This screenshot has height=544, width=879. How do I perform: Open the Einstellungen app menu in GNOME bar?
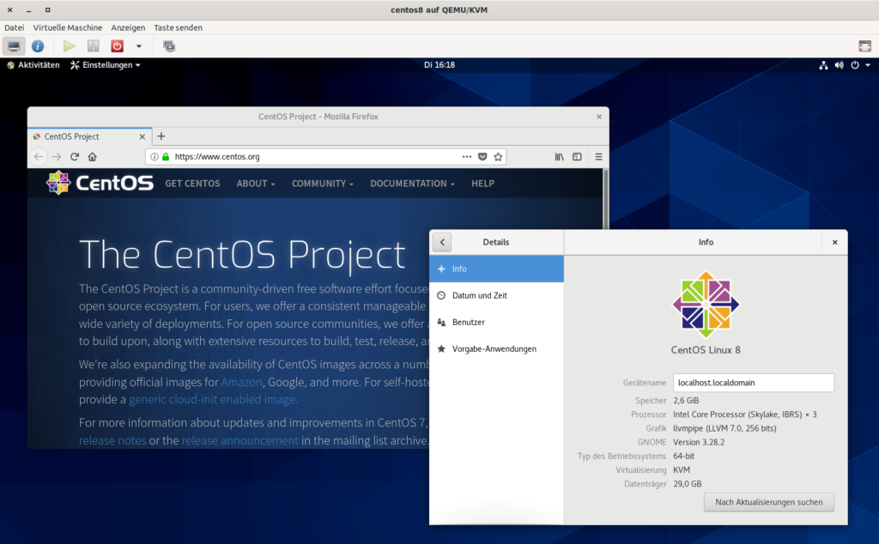click(x=106, y=65)
